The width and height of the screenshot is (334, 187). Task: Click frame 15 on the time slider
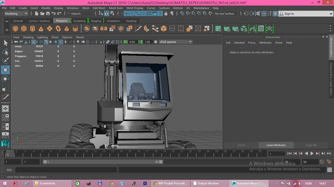pos(130,153)
